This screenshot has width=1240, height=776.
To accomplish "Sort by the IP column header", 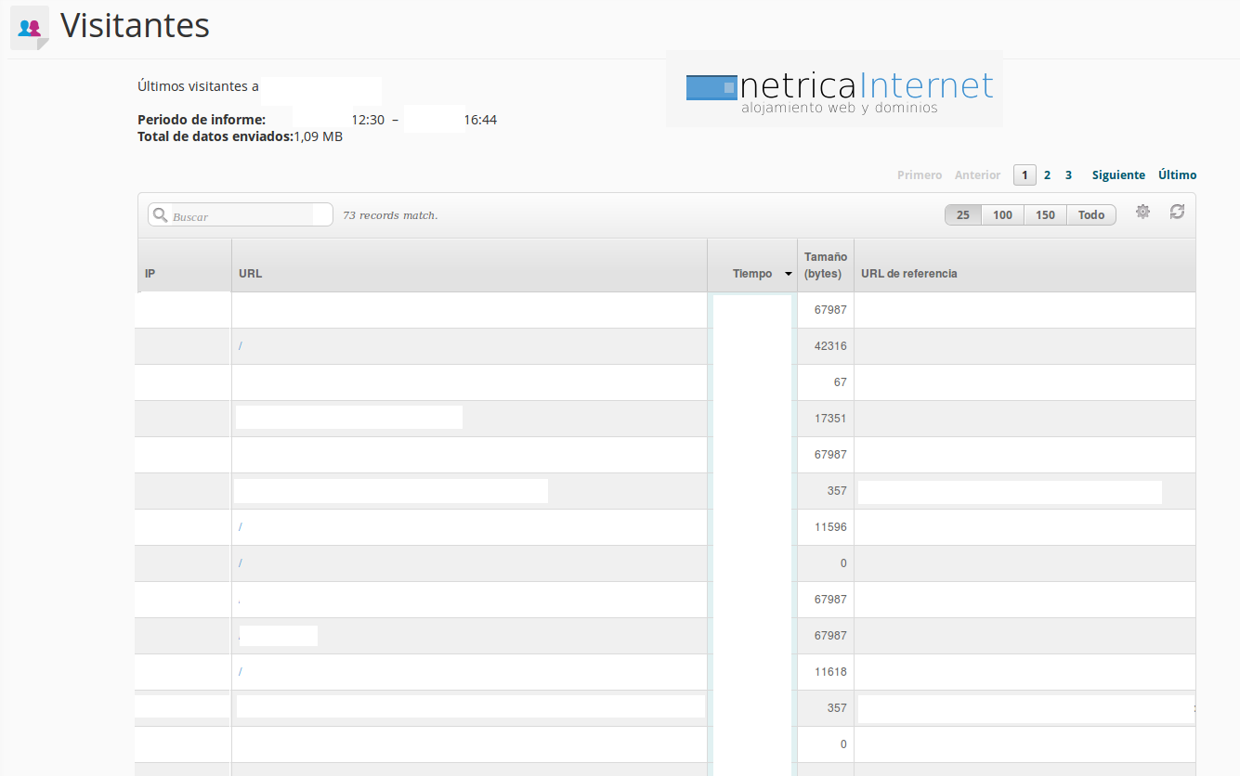I will coord(150,274).
